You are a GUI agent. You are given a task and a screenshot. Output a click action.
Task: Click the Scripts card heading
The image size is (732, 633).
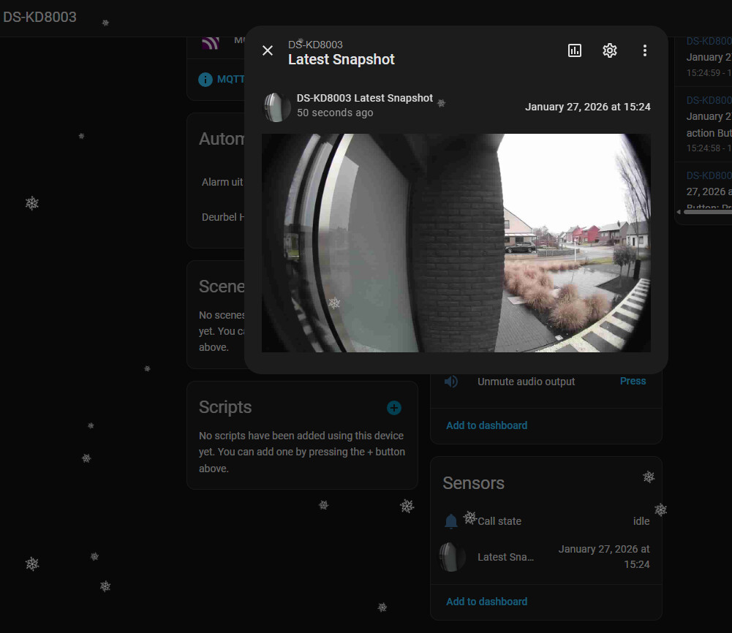click(x=225, y=407)
